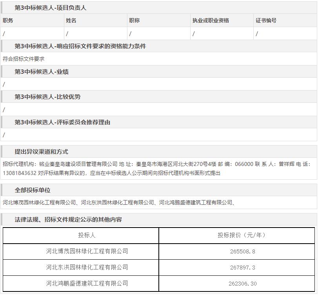This screenshot has height=295, width=318.
Task: Click the 投标人 table column header
Action: point(87,235)
